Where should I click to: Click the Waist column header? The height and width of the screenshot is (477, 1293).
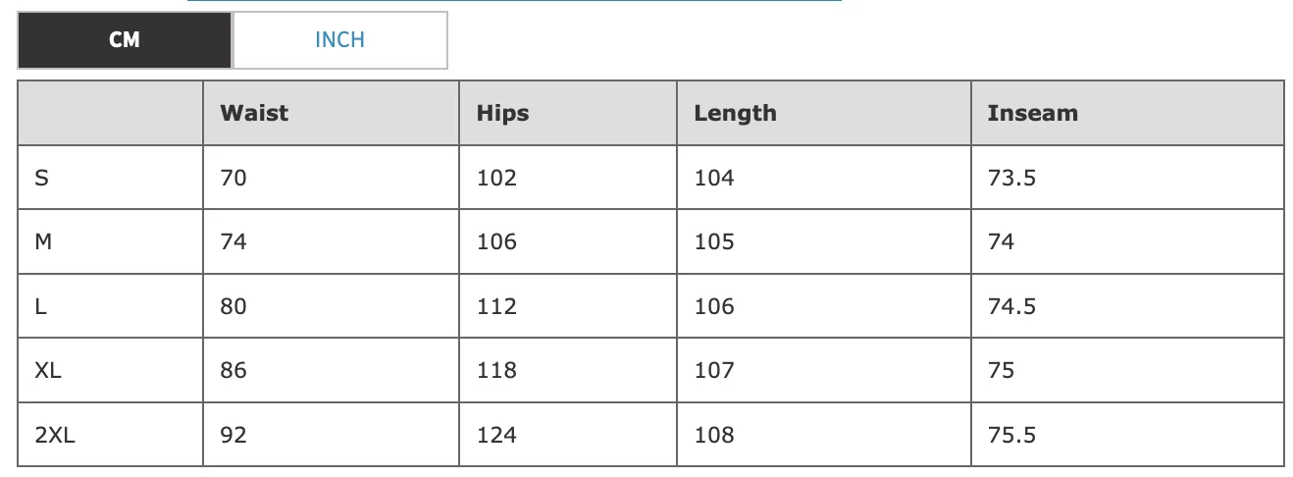coord(254,113)
